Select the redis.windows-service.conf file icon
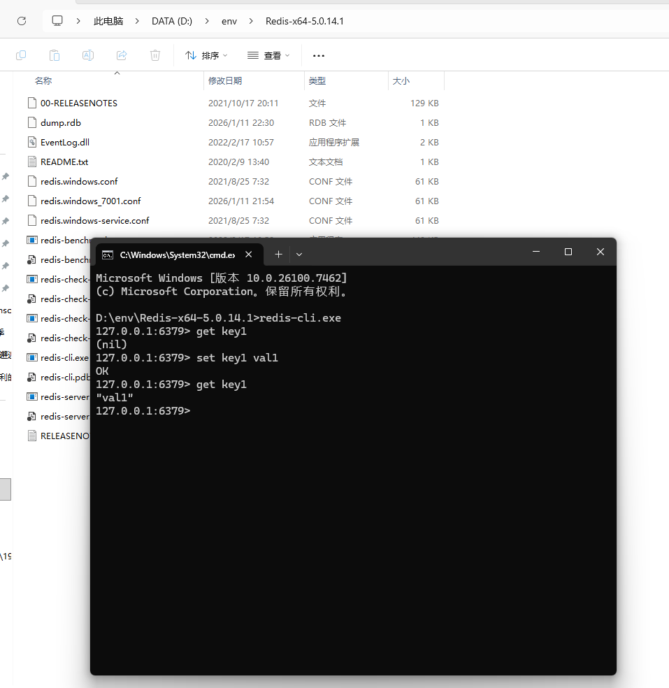This screenshot has width=669, height=688. click(x=32, y=220)
